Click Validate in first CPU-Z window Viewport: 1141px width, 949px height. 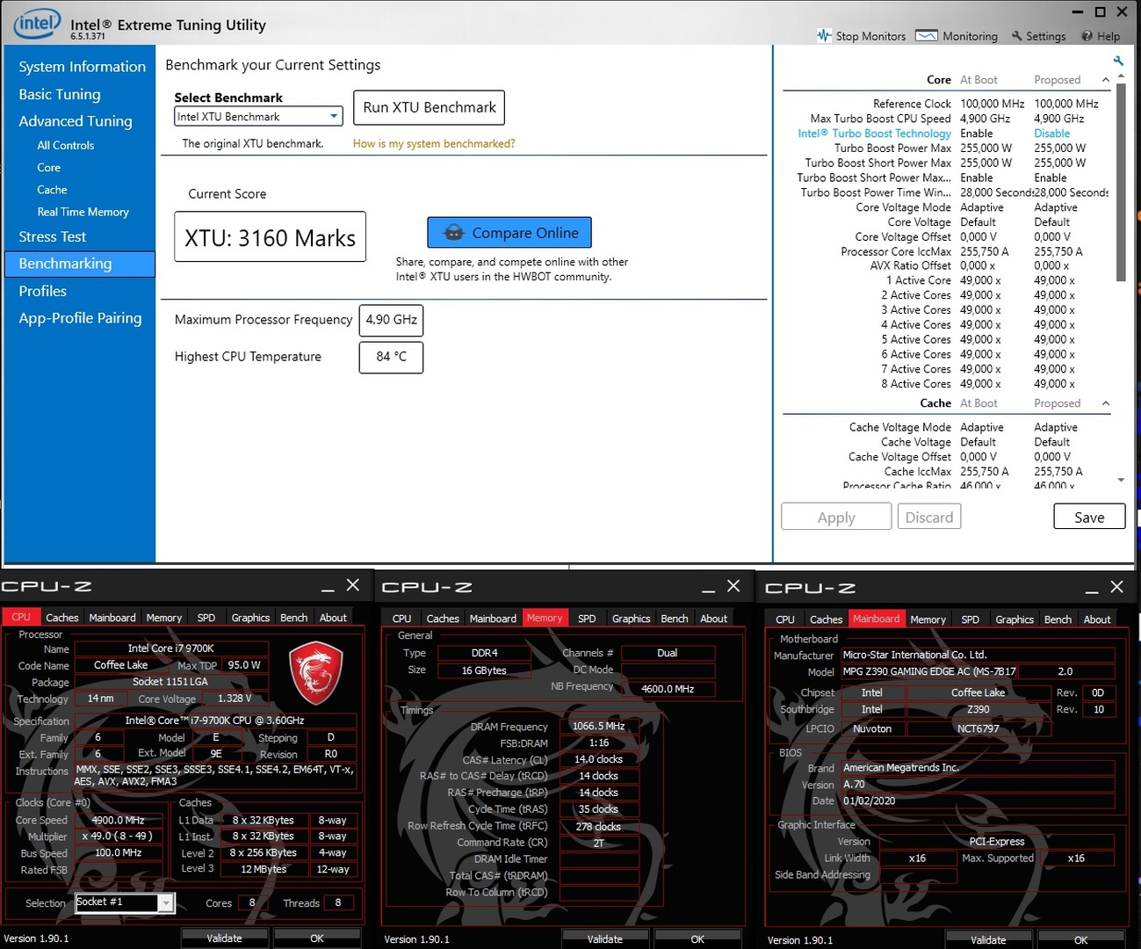(224, 938)
